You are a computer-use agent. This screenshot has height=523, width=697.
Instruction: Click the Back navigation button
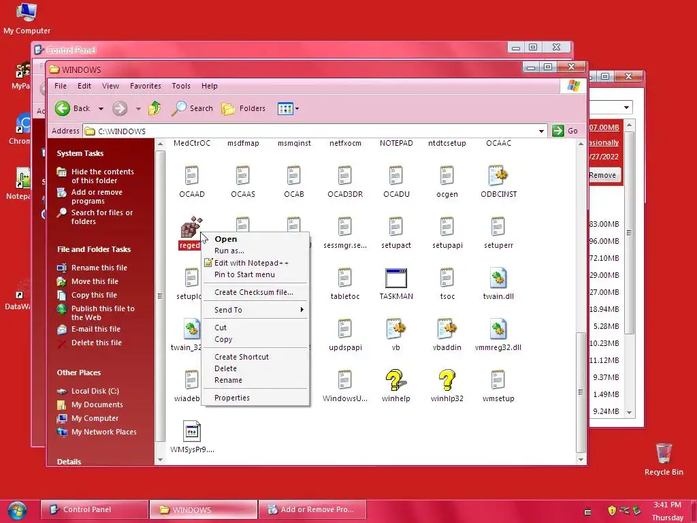(72, 108)
